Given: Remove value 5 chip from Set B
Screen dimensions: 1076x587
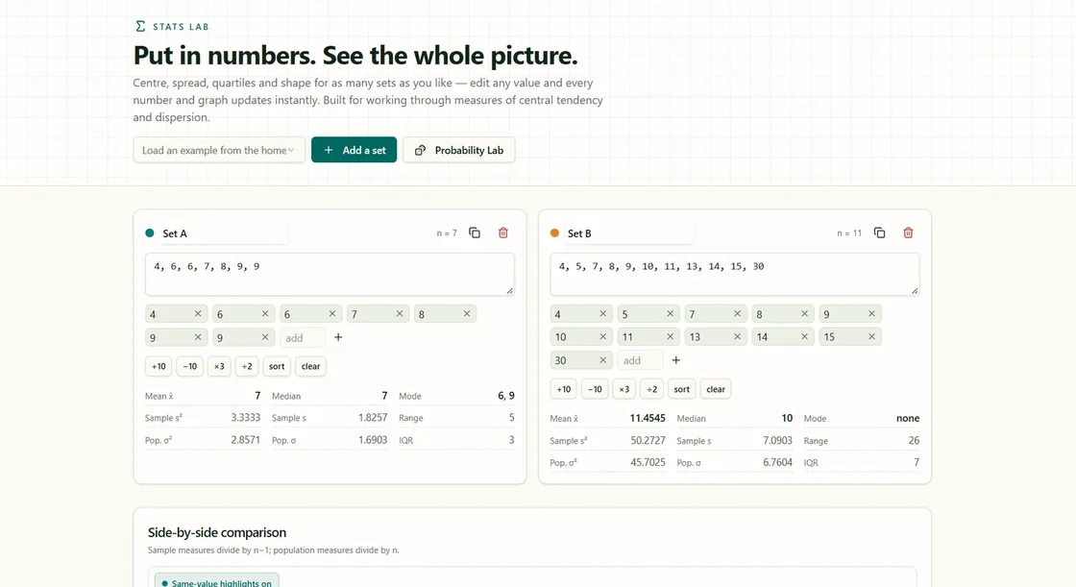Looking at the screenshot, I should coord(670,314).
